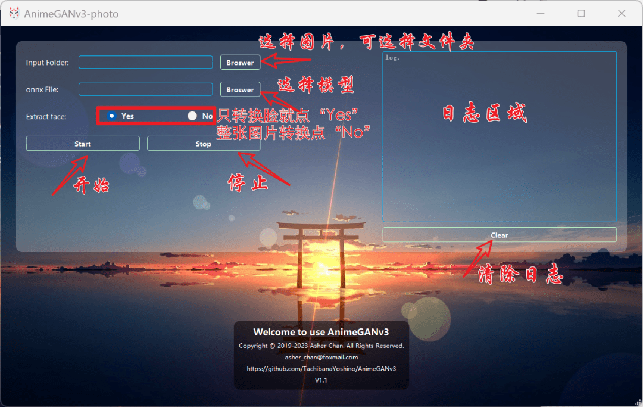Stop the running conversion
The image size is (643, 407).
(x=203, y=143)
